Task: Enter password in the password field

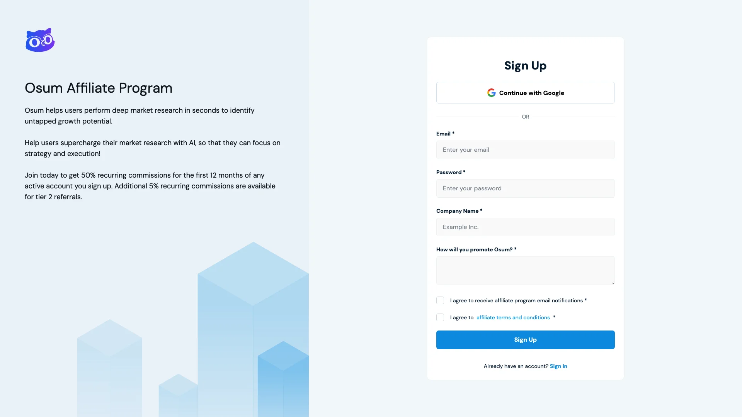Action: (525, 188)
